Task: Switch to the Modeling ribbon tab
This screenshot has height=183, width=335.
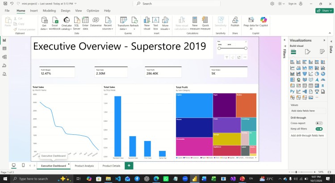Action: [49, 11]
